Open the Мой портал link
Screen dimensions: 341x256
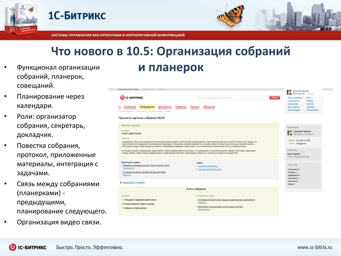tap(299, 93)
